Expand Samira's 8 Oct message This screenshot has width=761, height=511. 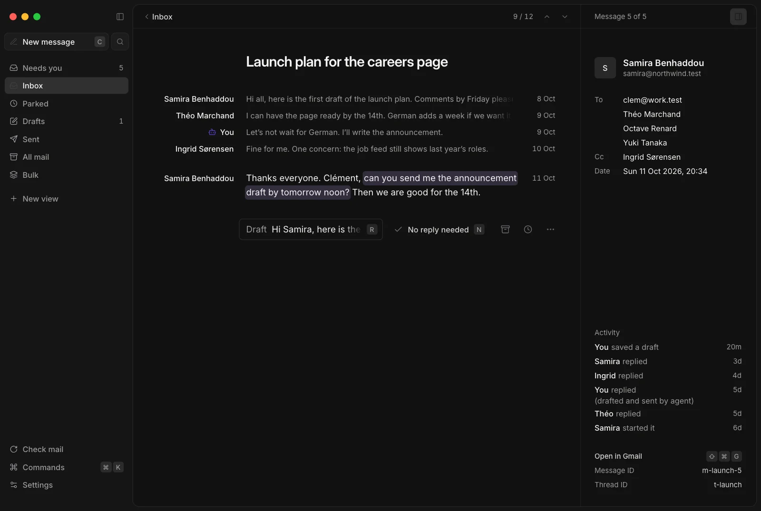360,99
